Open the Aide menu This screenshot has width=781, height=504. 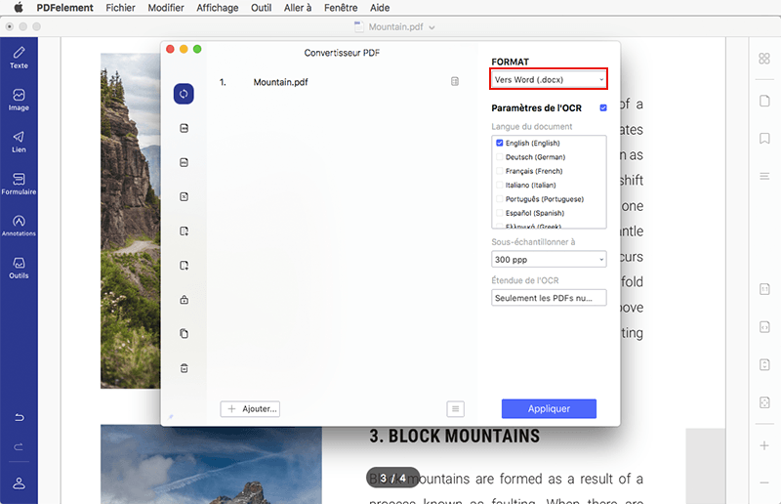coord(380,8)
